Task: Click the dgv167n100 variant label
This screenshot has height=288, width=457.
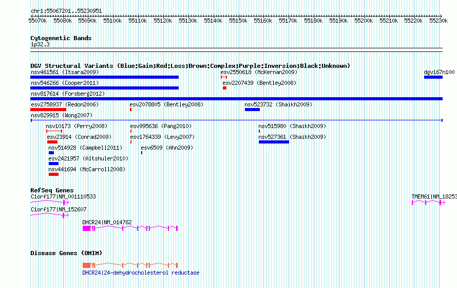Action: click(x=439, y=72)
